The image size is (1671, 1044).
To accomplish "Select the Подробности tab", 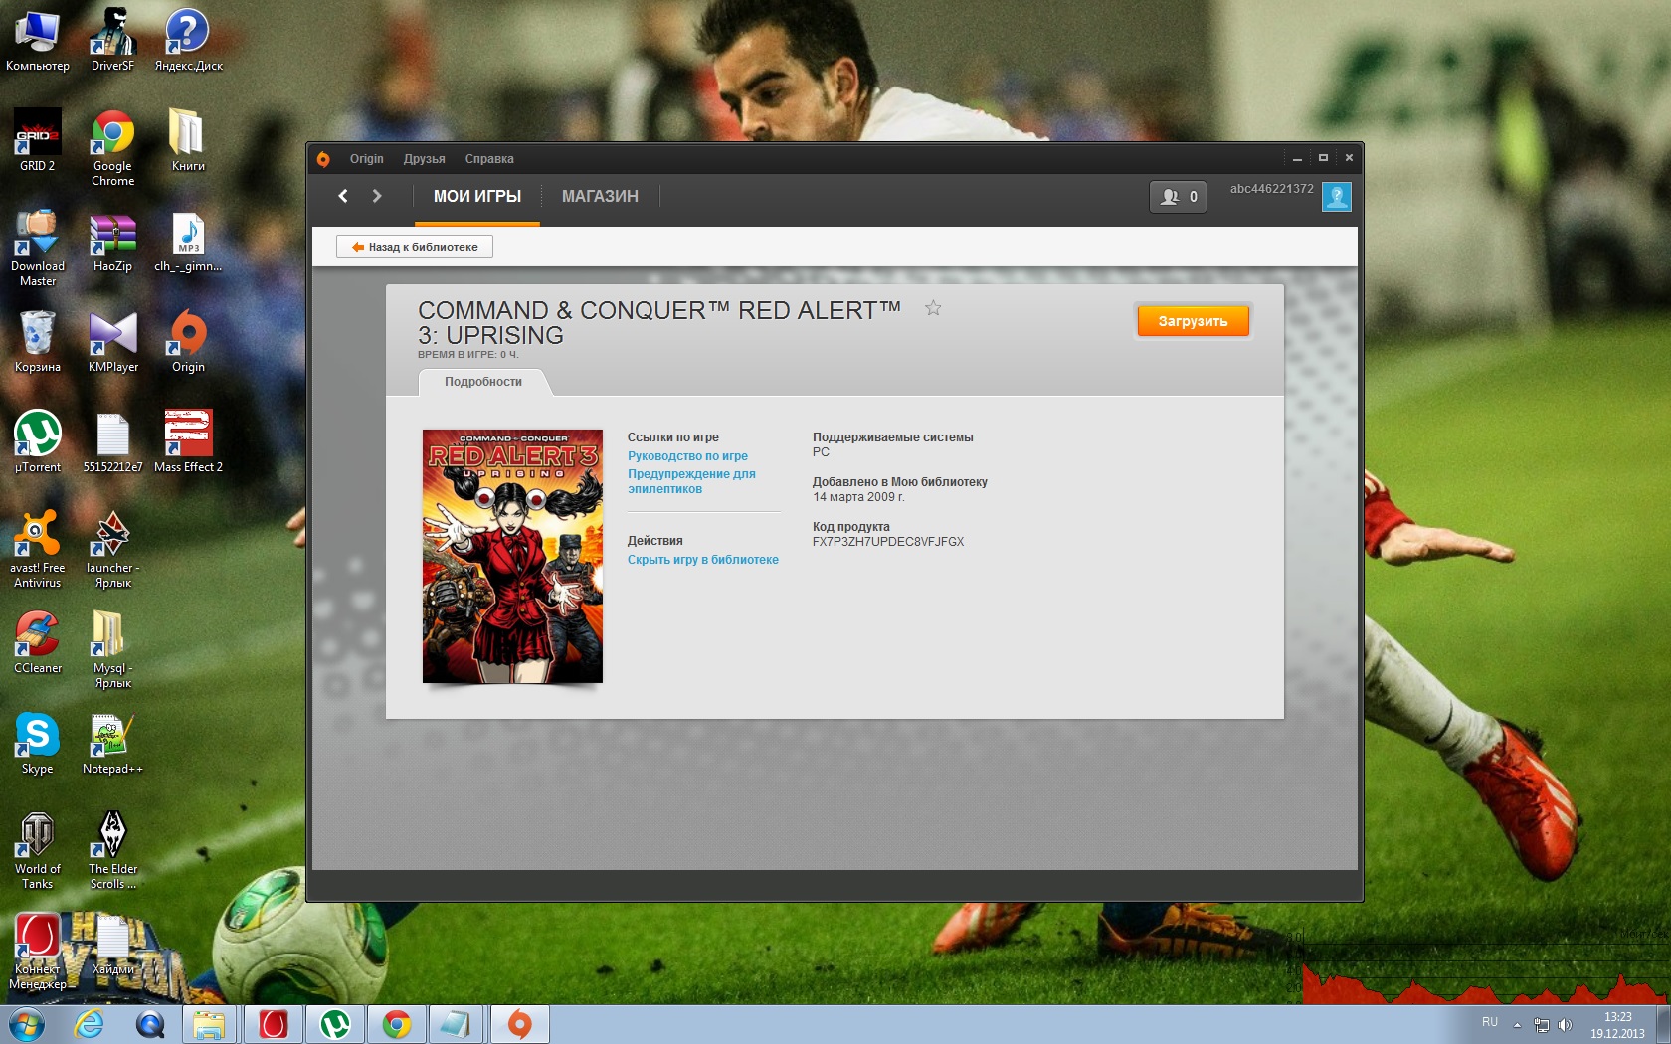I will click(x=483, y=382).
